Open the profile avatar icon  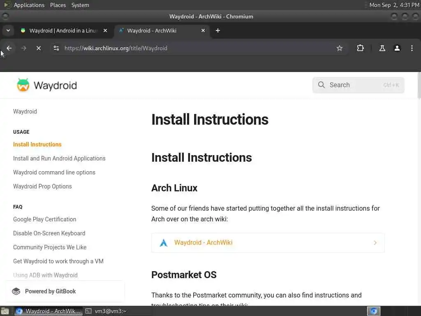click(x=397, y=48)
